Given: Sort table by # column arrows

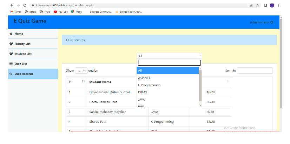Looking at the screenshot, I should tap(84, 81).
